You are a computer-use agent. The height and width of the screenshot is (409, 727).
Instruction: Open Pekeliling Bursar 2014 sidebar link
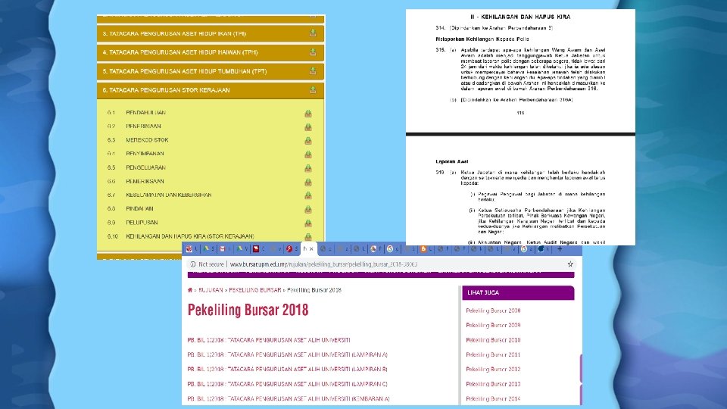pos(493,399)
